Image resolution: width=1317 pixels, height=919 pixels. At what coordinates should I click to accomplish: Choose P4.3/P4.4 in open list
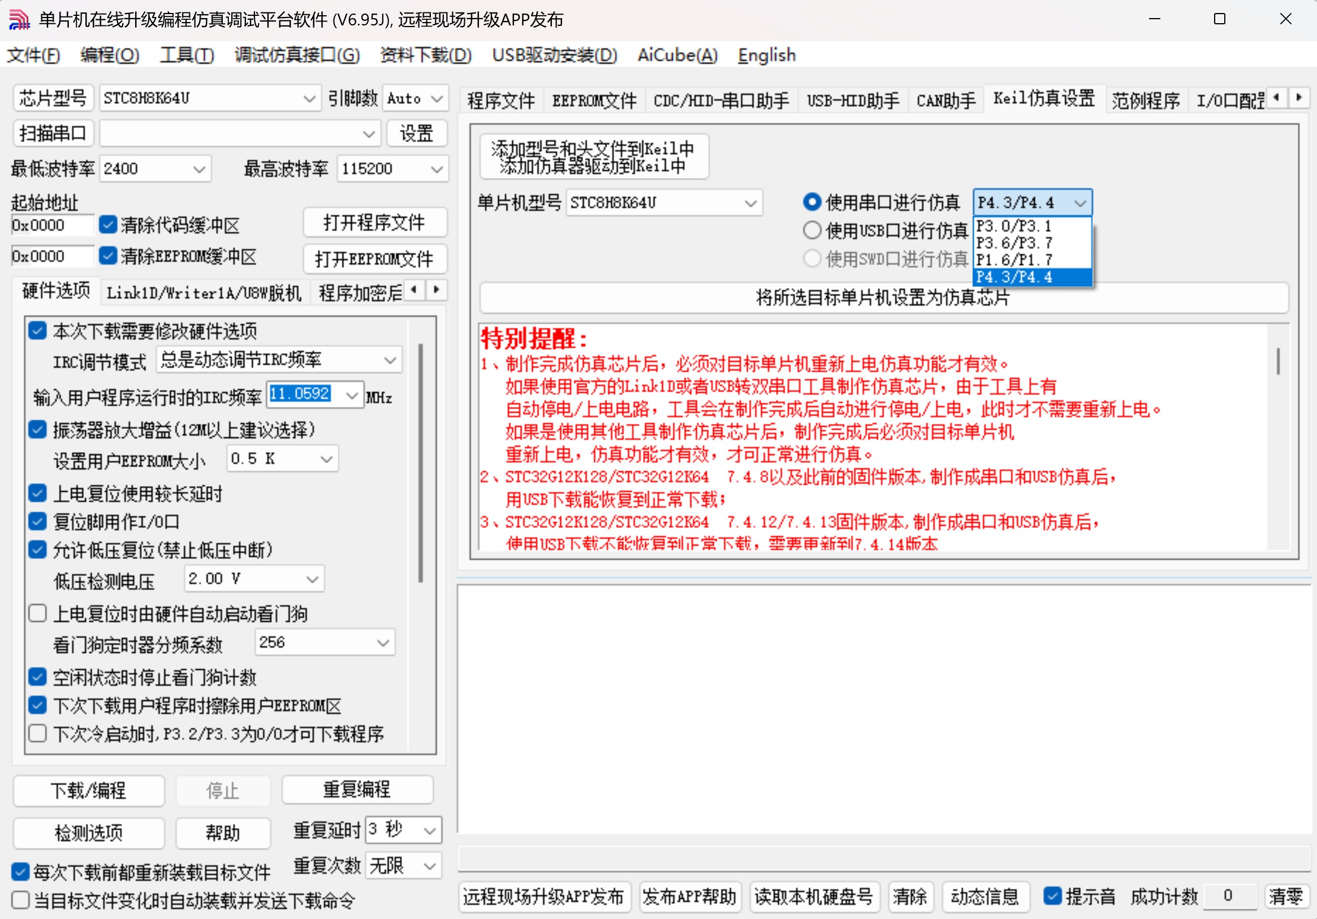point(1032,276)
